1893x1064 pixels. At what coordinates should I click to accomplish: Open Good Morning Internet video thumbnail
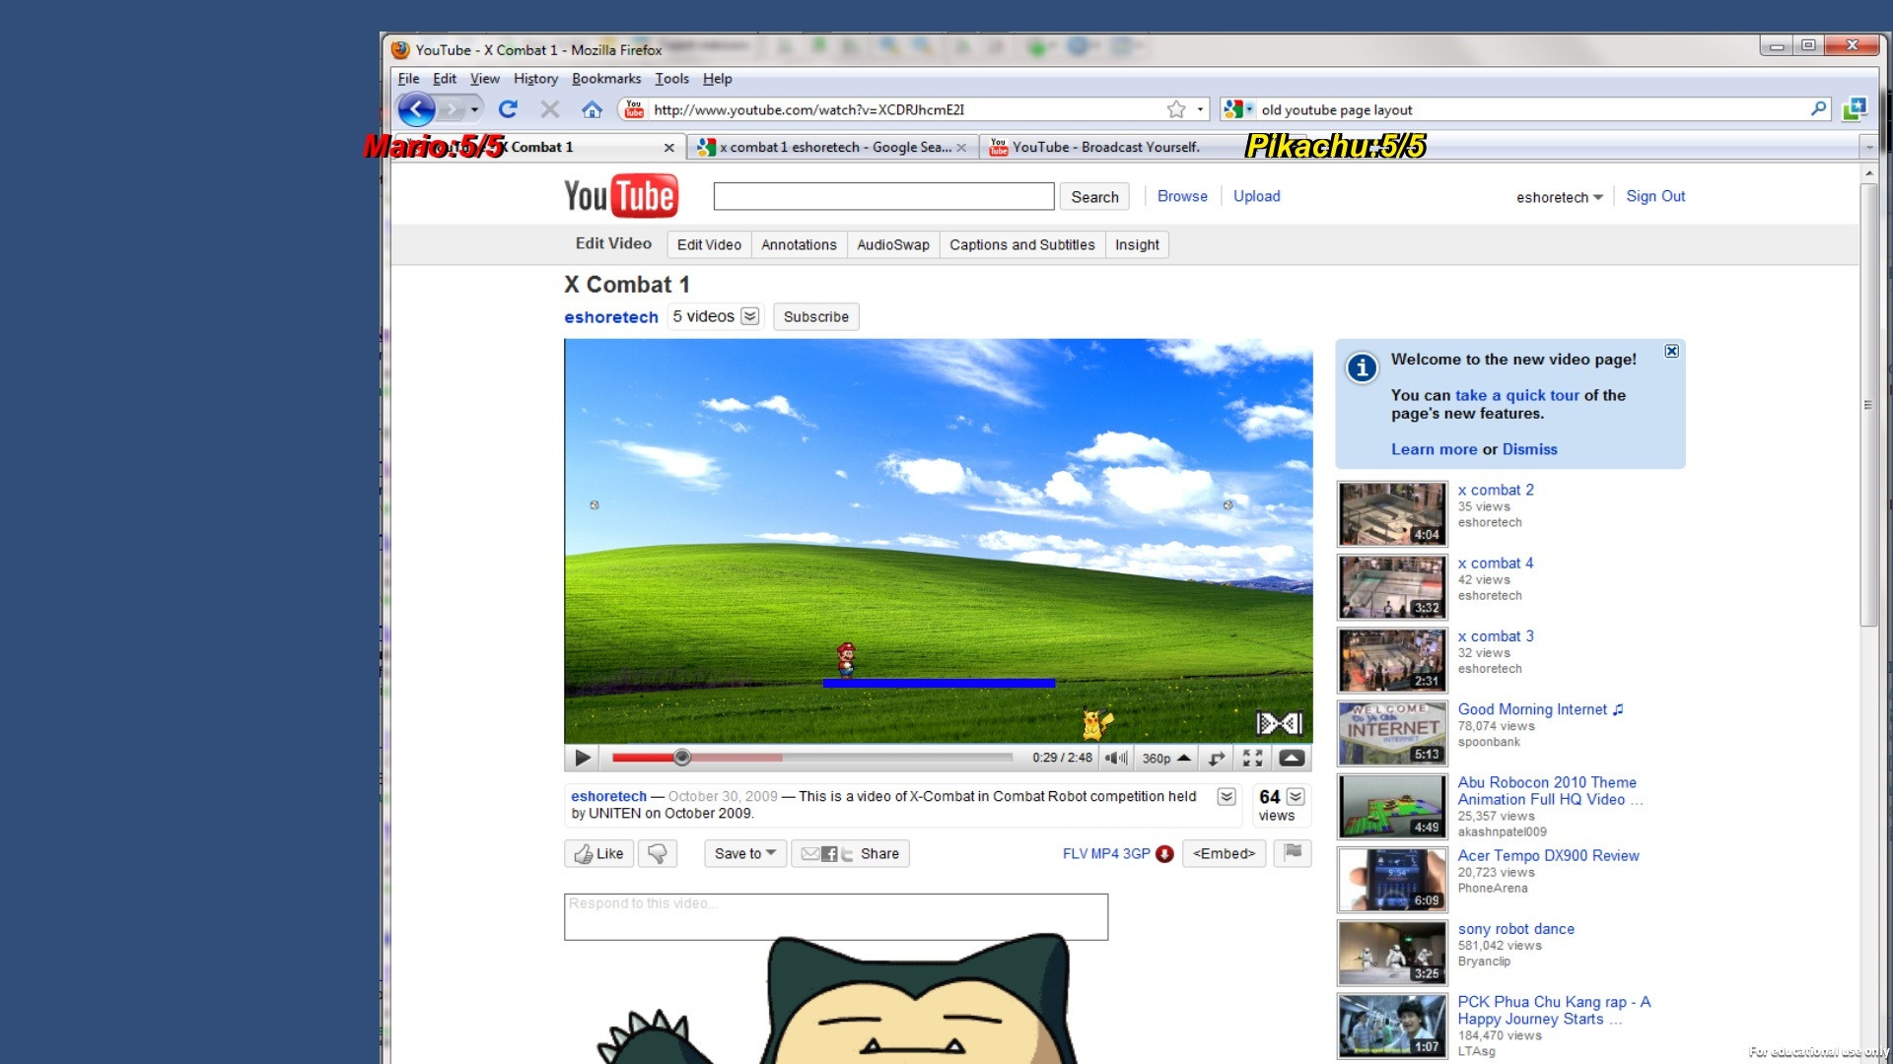click(x=1391, y=733)
